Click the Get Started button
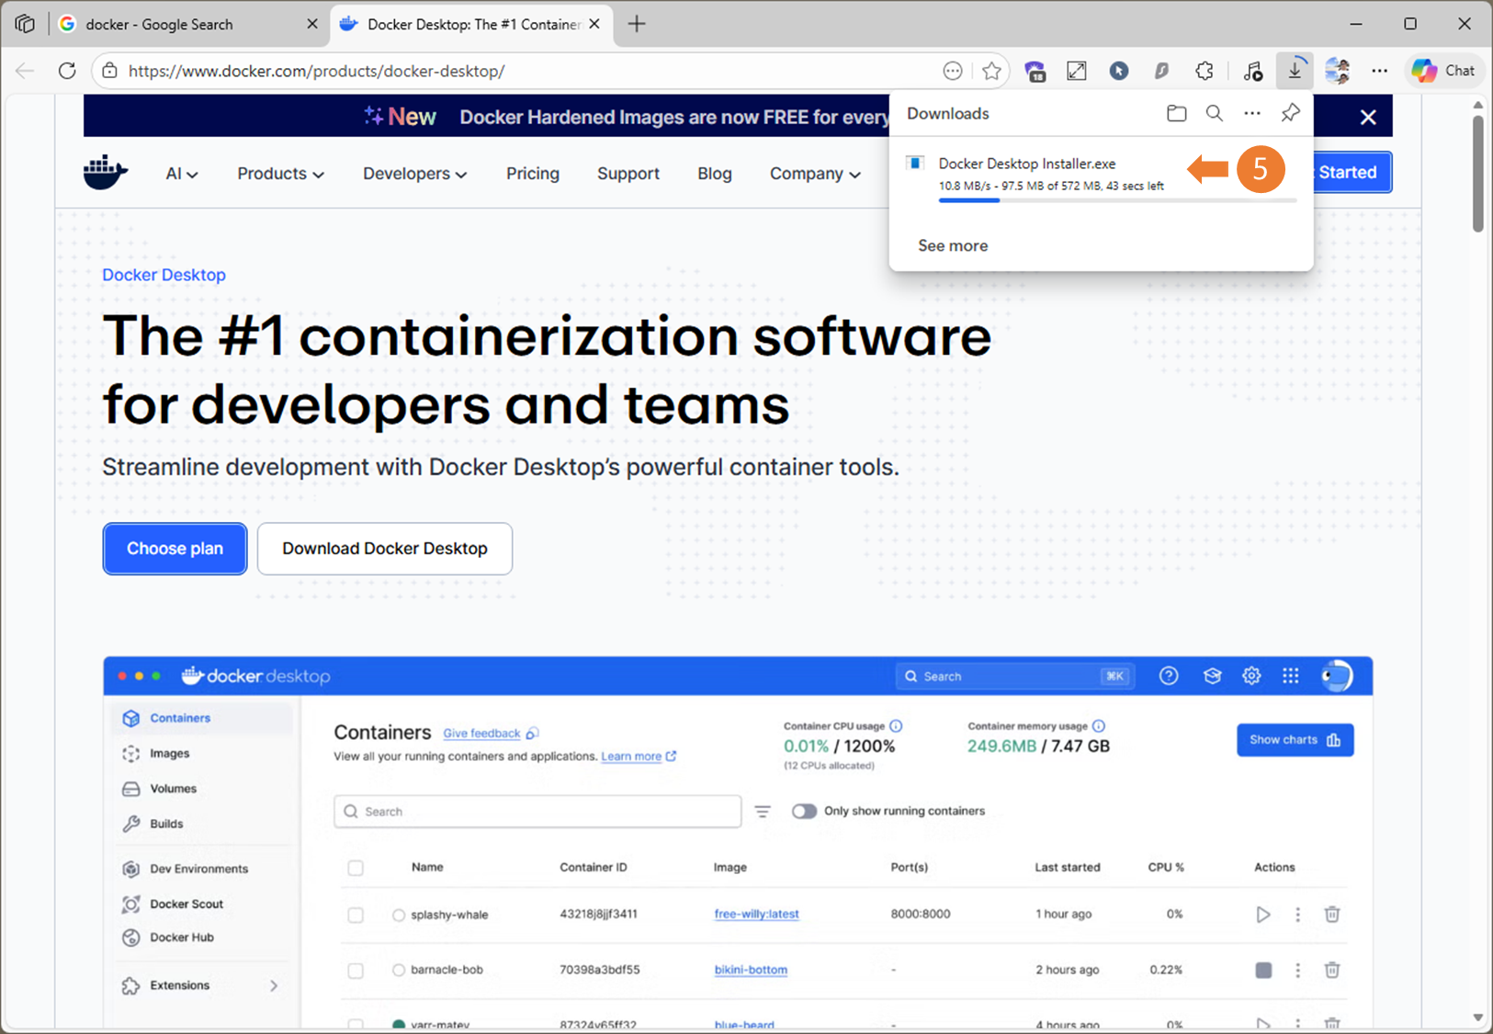 point(1352,172)
